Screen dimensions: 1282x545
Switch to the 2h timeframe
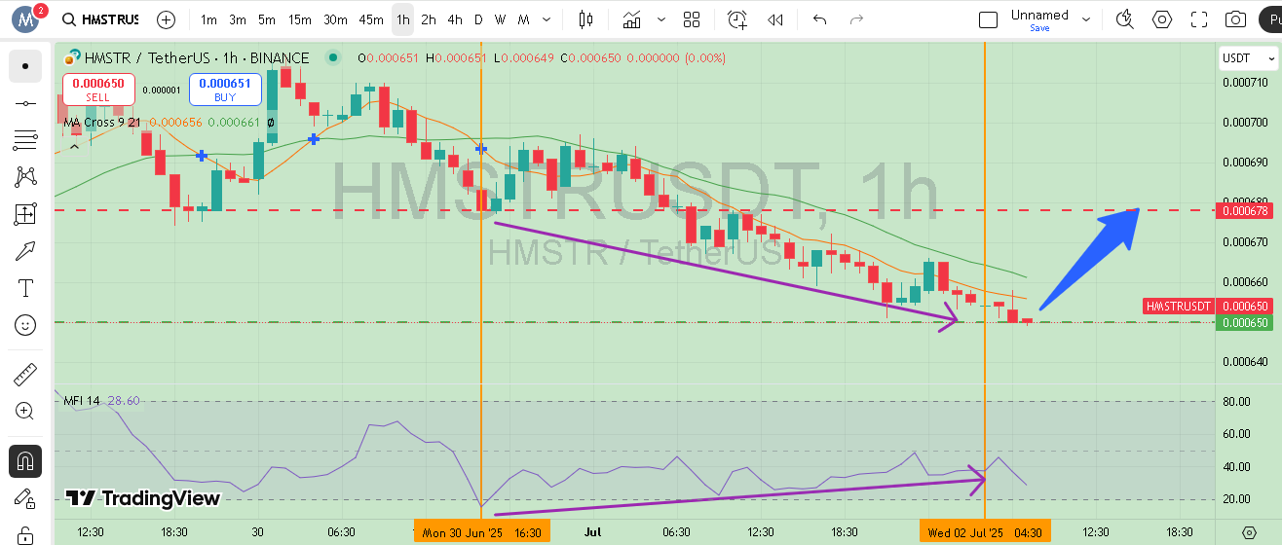pos(429,19)
